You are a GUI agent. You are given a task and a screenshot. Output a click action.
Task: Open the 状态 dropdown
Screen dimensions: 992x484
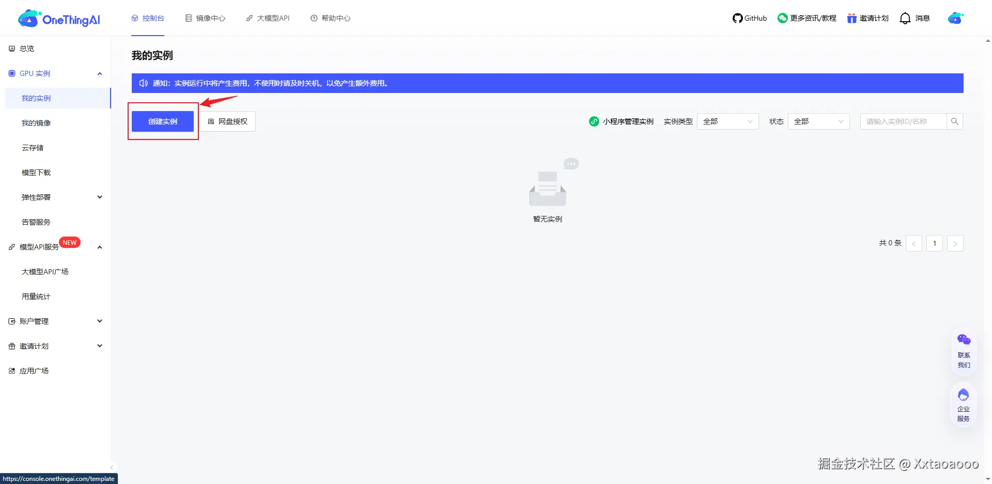818,121
